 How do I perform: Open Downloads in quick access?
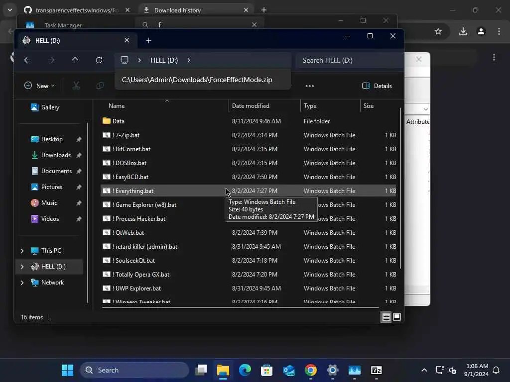pos(51,155)
